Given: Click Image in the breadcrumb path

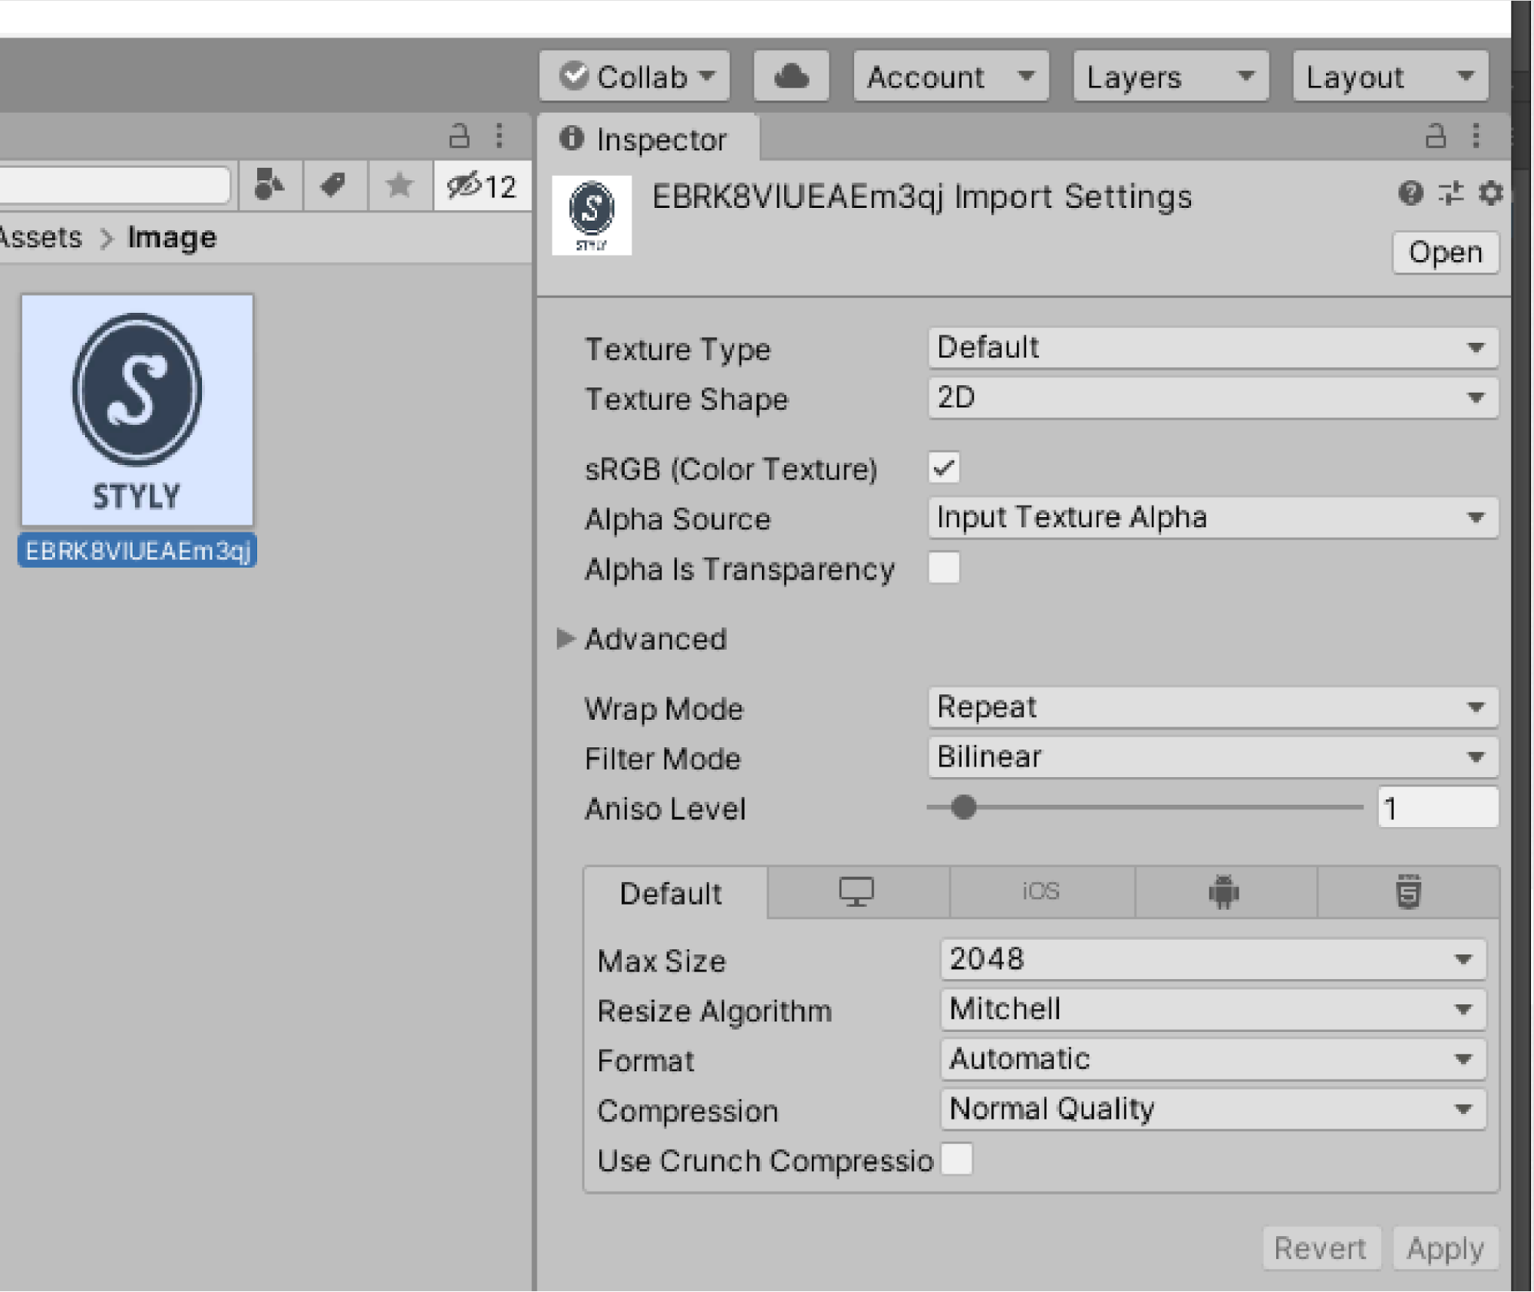Looking at the screenshot, I should [x=172, y=238].
